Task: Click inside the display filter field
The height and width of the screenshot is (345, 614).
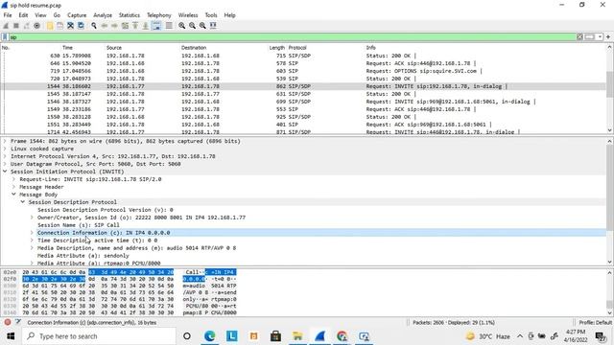Action: pyautogui.click(x=292, y=36)
